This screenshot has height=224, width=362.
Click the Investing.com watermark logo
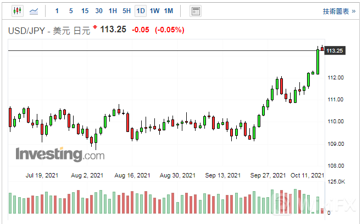[59, 154]
